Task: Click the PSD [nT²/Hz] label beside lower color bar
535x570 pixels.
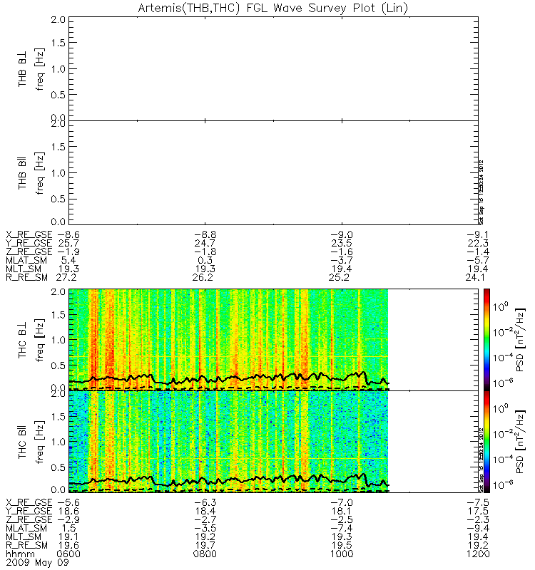Action: 520,442
